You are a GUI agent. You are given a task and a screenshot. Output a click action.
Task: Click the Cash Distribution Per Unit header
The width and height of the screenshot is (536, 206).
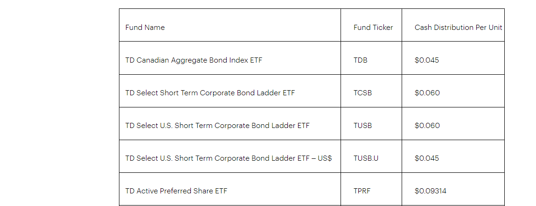click(458, 28)
